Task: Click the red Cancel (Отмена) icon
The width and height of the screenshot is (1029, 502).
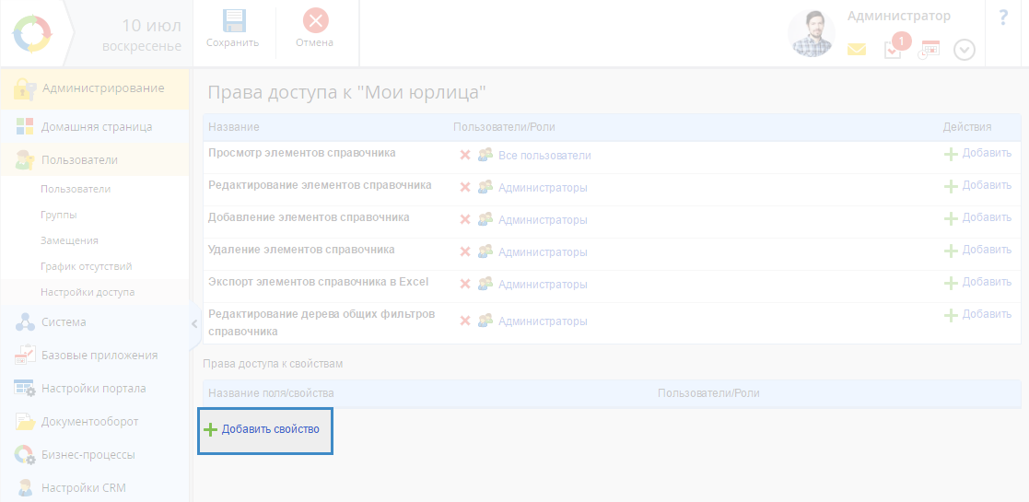Action: coord(315,22)
